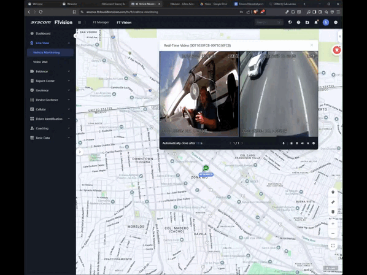Toggle the microphone in video controls
The width and height of the screenshot is (367, 275).
284,143
